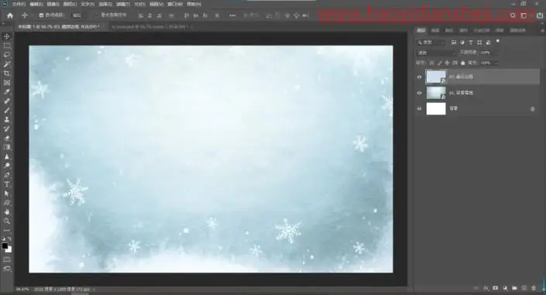
Task: Click the background white color swatch
Action: point(9,250)
